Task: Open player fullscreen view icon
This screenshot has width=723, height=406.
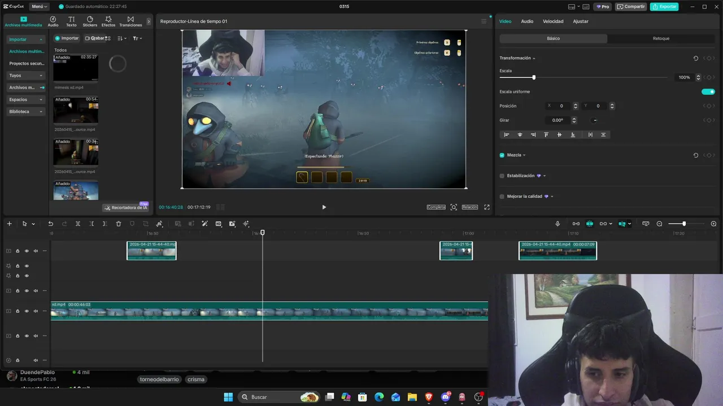Action: [x=487, y=207]
